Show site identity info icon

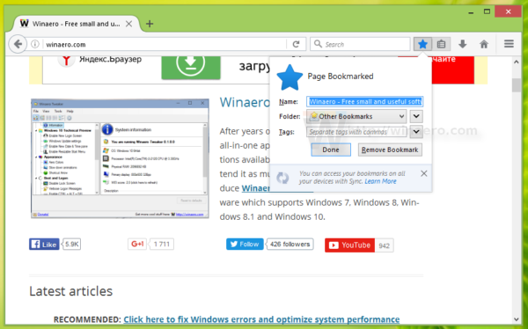point(35,44)
